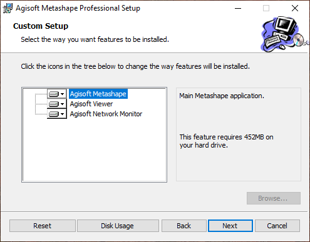Select the Agisoft Metashape feature label
The width and height of the screenshot is (310, 242).
98,94
